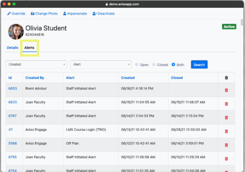Viewport: 245px width, 172px height.
Task: Select the Both radio button
Action: pos(173,65)
